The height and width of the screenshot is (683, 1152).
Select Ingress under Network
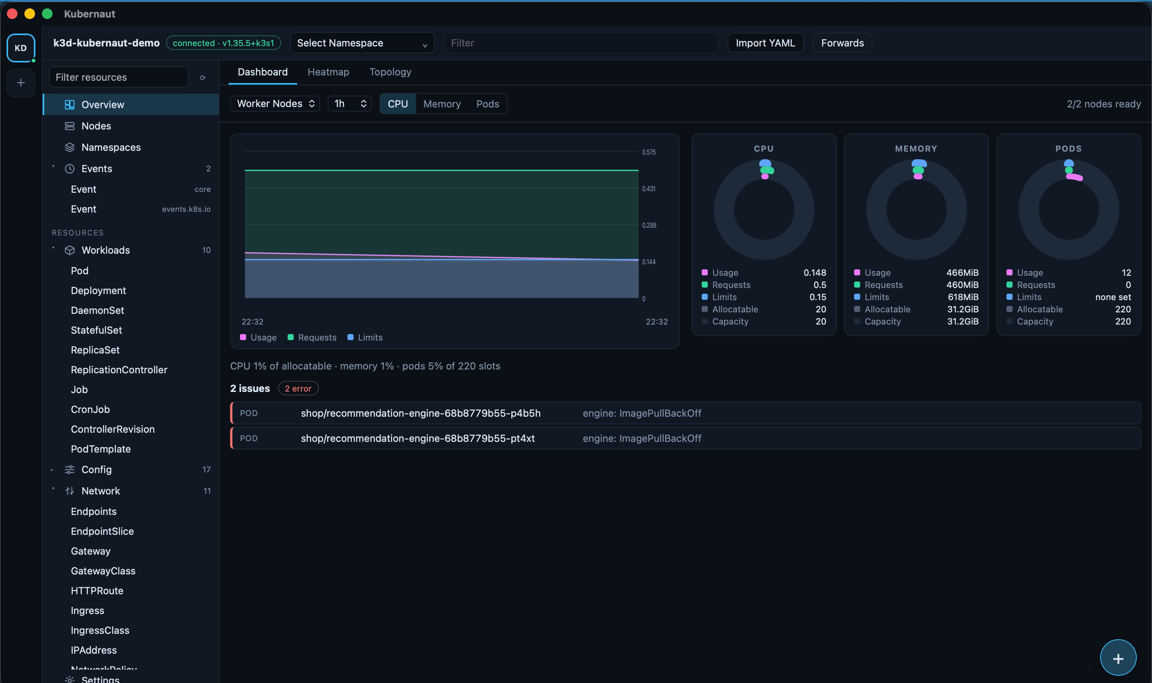[x=131, y=610]
